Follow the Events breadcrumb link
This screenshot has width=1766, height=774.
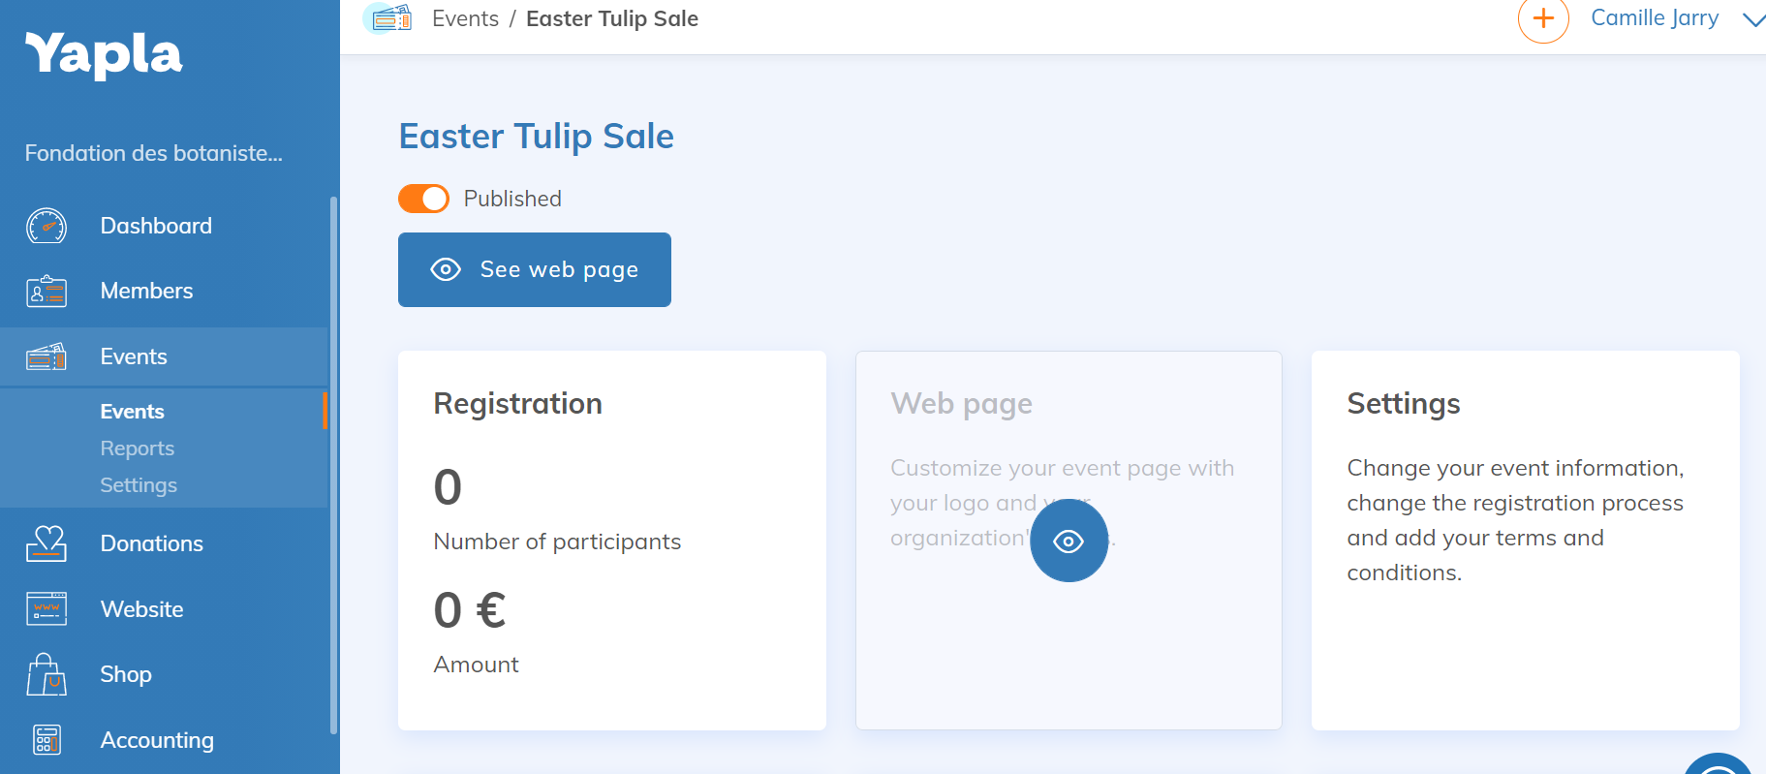pos(465,19)
